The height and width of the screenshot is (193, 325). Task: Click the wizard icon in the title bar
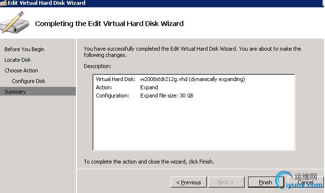3,3
